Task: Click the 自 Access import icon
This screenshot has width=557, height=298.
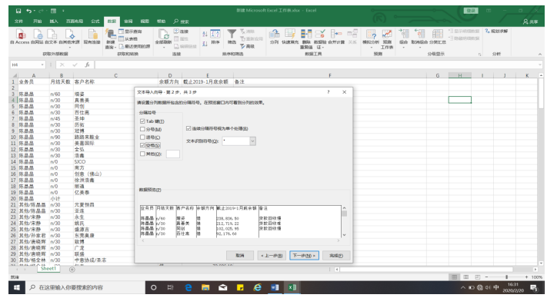Action: coord(21,35)
